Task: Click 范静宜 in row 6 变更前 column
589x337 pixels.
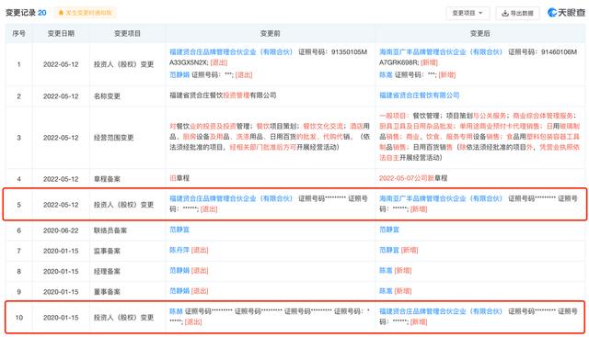Action: coord(179,230)
